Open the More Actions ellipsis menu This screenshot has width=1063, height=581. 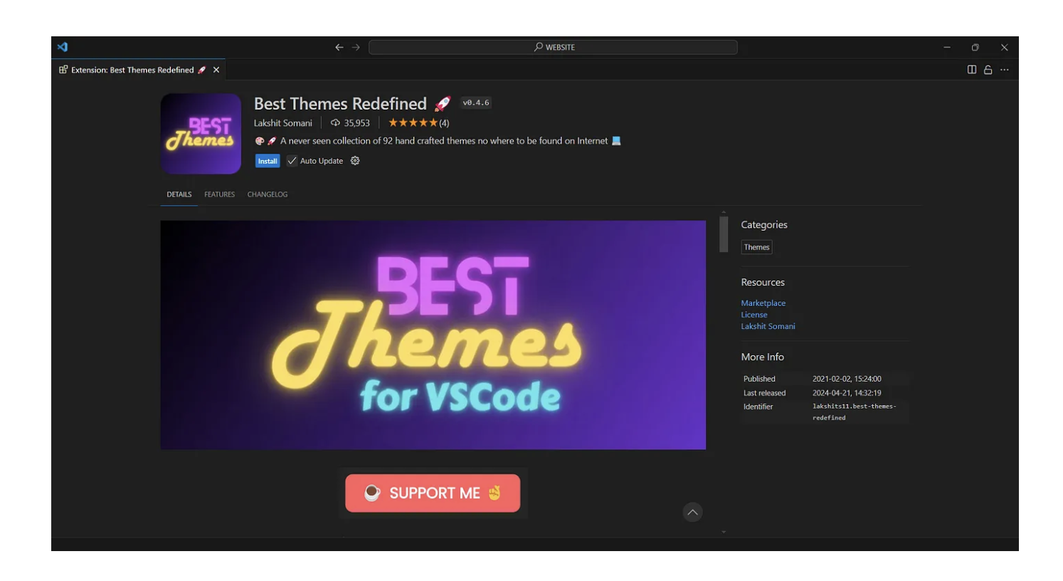tap(1004, 70)
